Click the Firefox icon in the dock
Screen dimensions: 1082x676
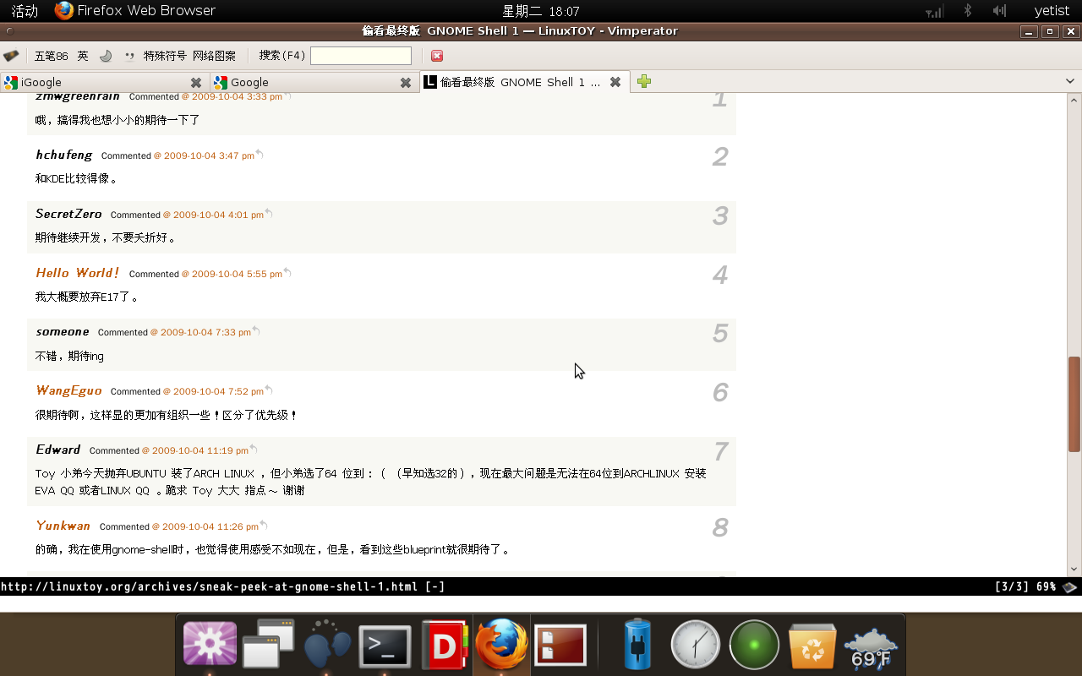pos(501,645)
